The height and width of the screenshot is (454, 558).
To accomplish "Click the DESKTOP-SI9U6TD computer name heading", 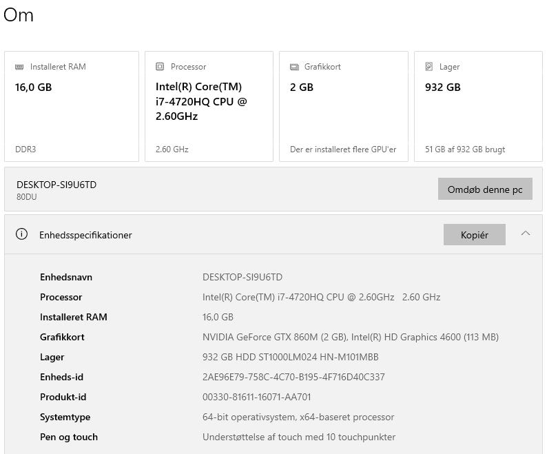I will point(56,185).
